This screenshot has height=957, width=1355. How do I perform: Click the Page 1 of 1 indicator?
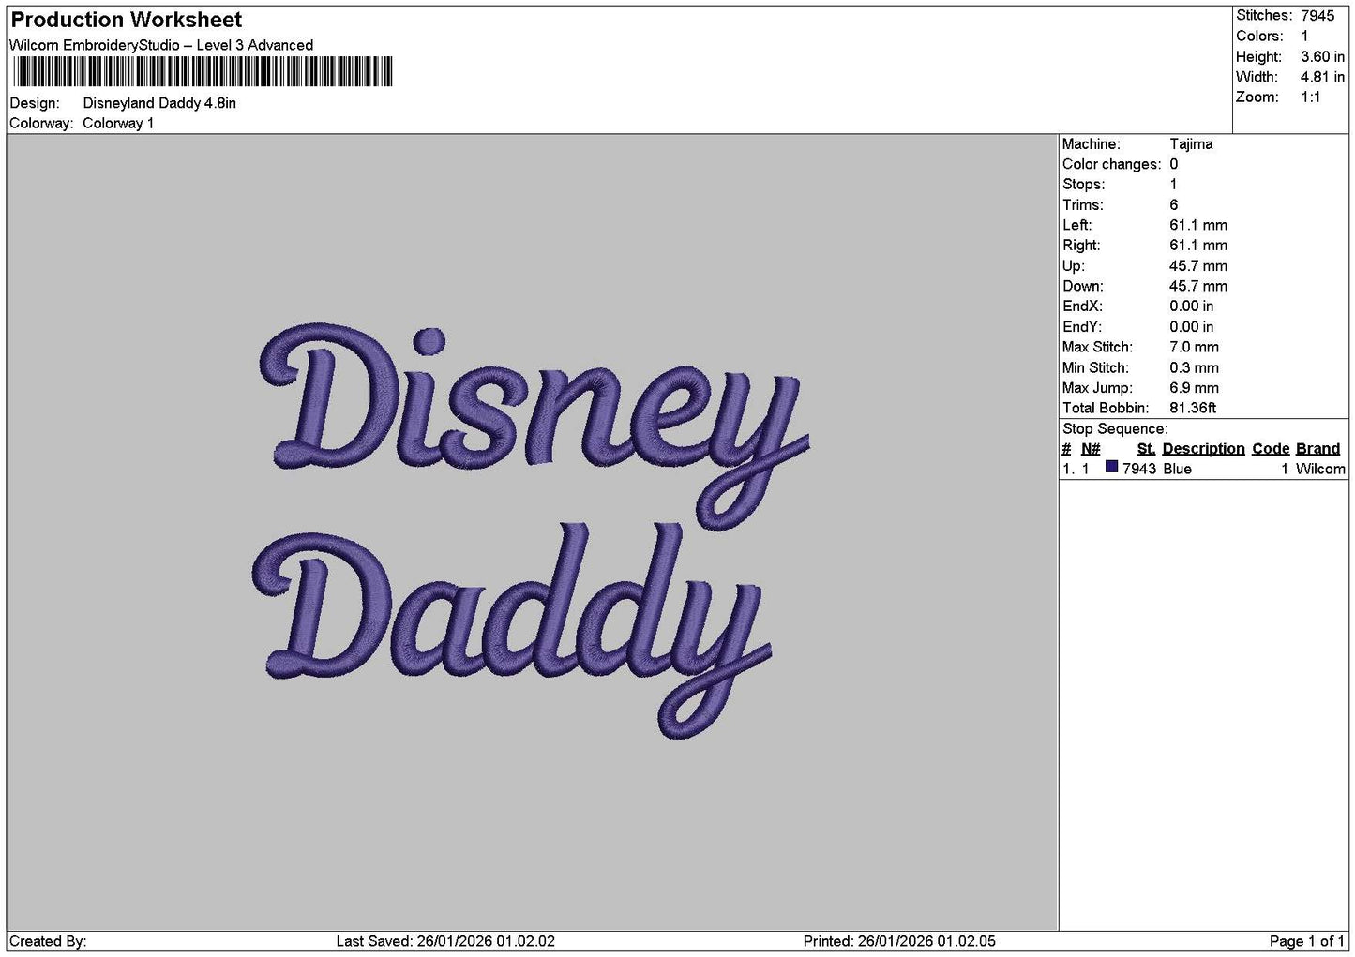point(1307,941)
